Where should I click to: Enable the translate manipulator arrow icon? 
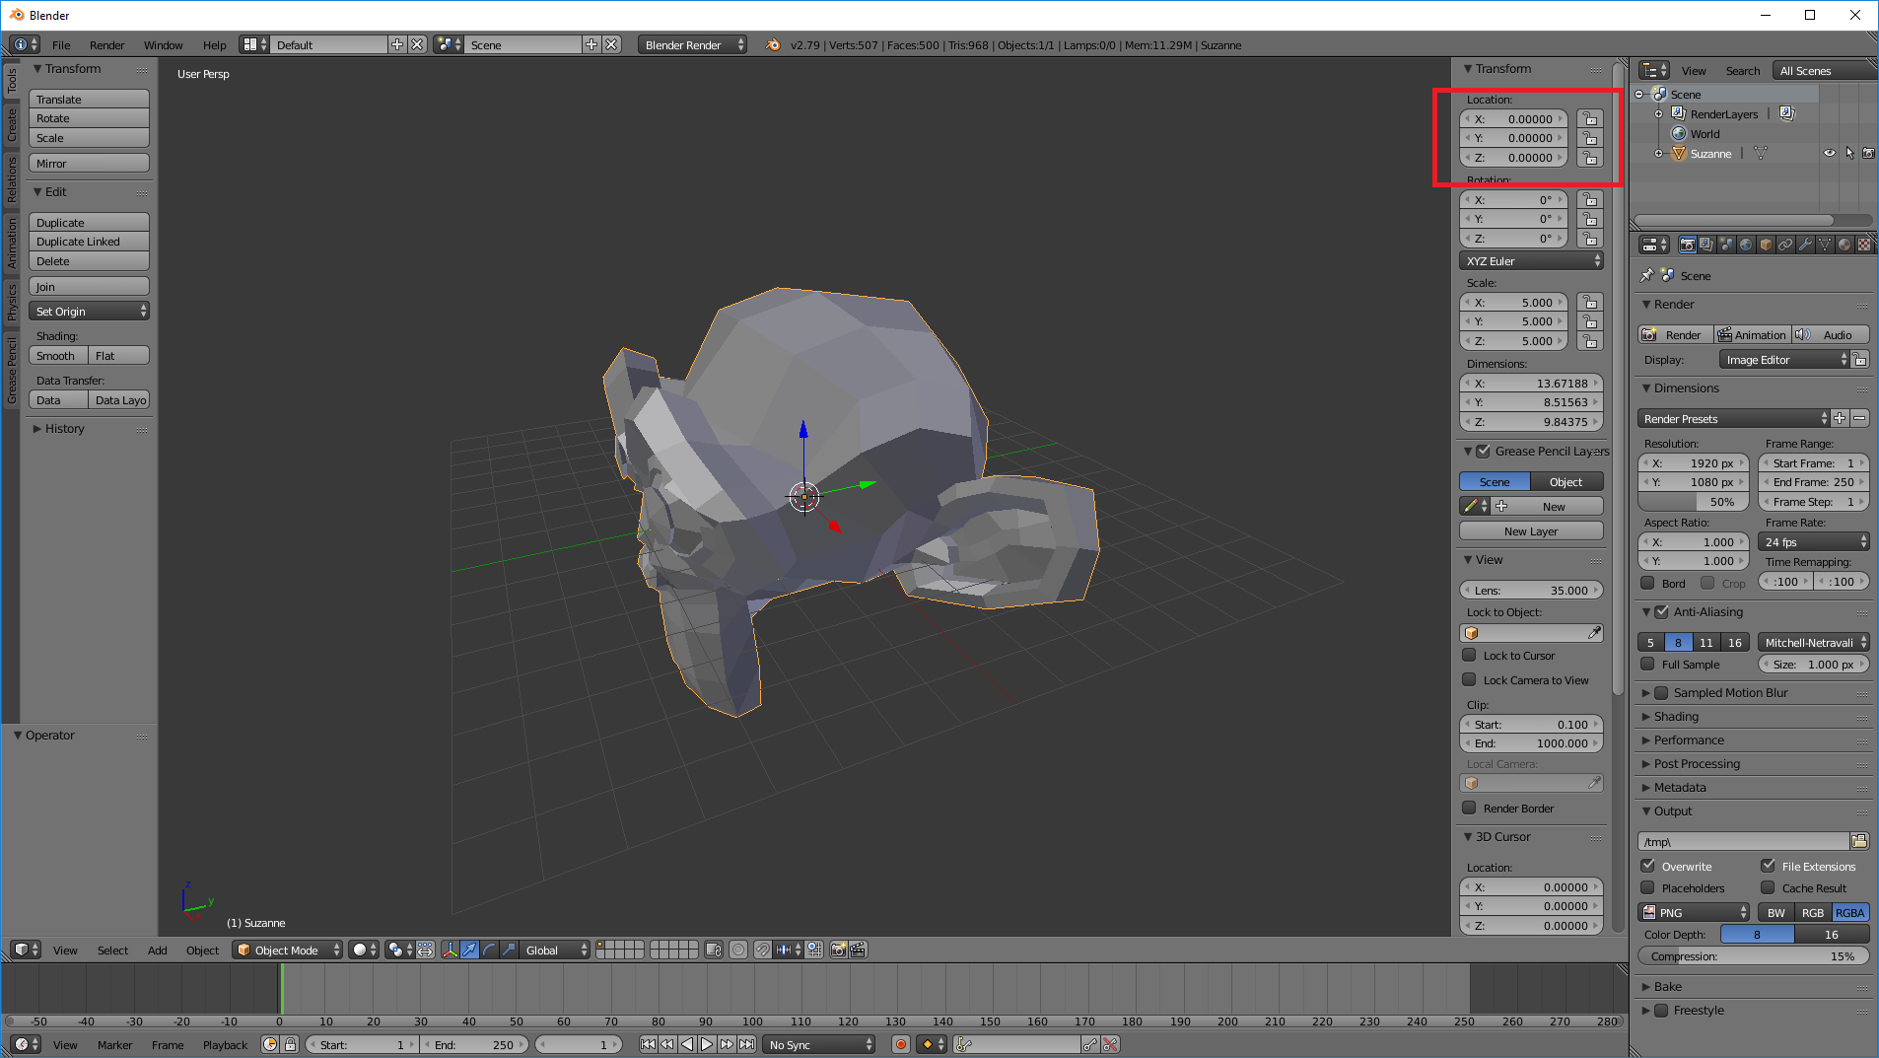point(469,950)
